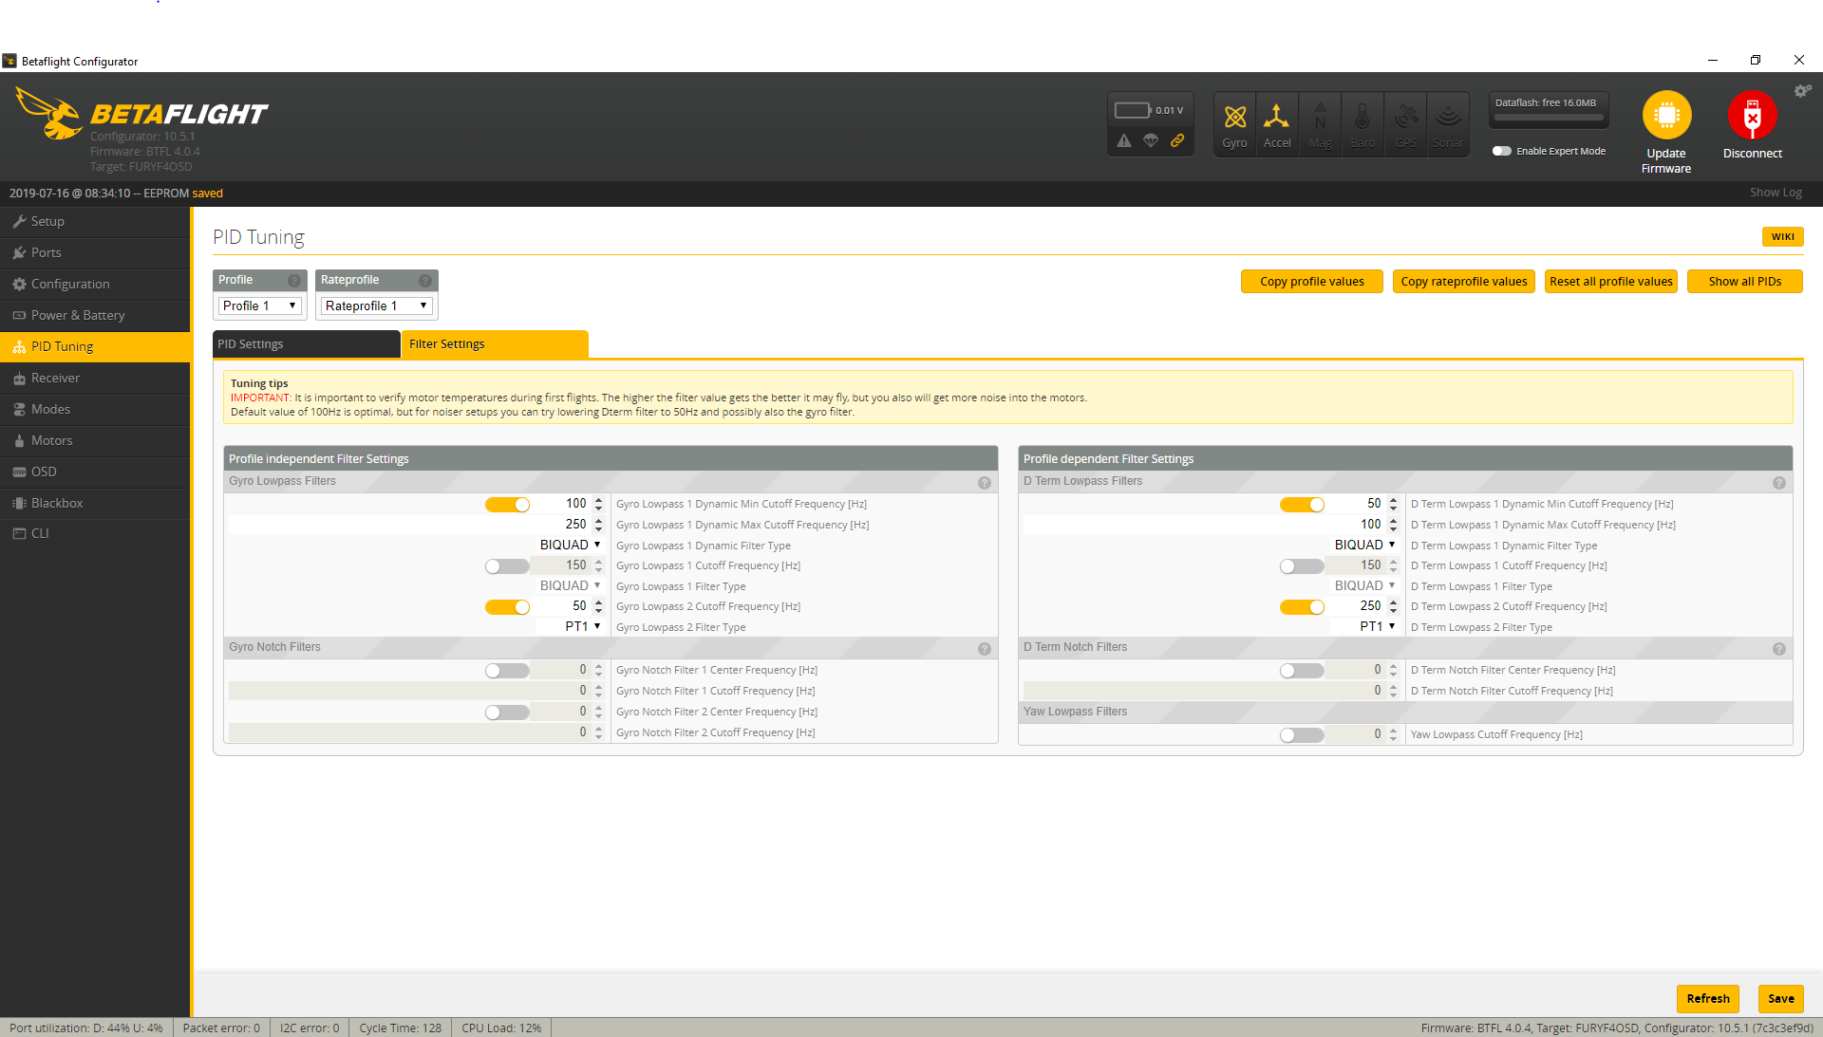Switch to the PID Settings tab
Viewport: 1823px width, 1037px height.
pos(306,344)
